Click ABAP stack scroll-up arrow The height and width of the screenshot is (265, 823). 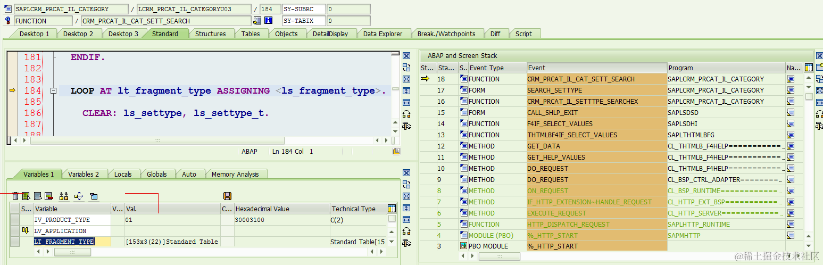point(809,79)
